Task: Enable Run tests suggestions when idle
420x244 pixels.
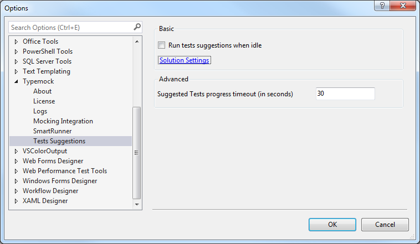Action: point(162,45)
